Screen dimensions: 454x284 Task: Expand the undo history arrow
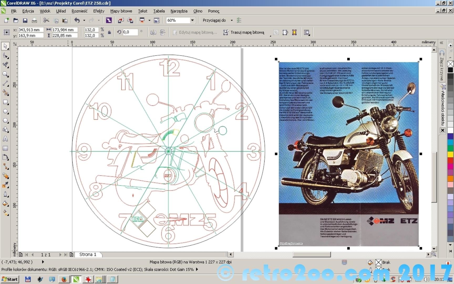[x=84, y=20]
